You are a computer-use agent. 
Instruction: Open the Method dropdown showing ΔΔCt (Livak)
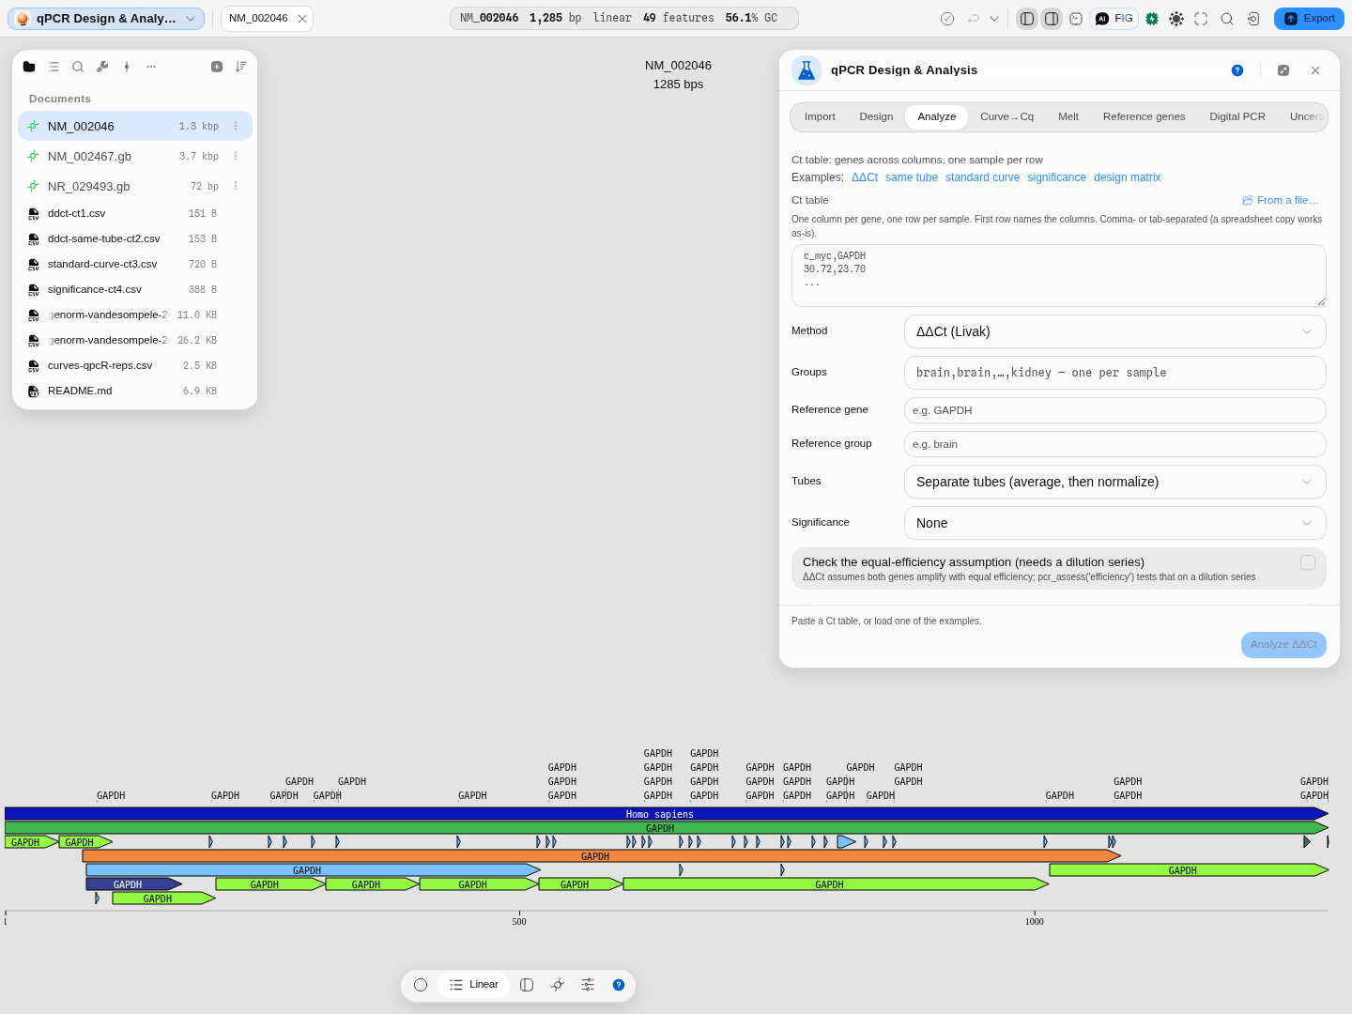[1115, 331]
